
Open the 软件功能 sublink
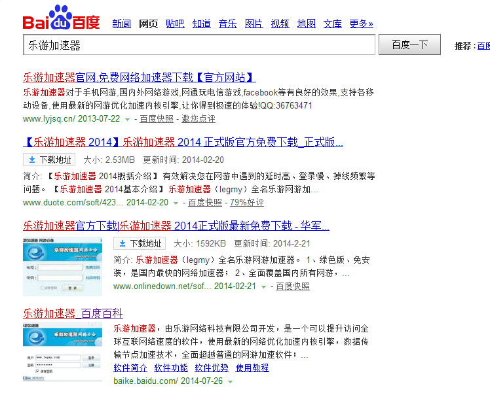(x=171, y=368)
